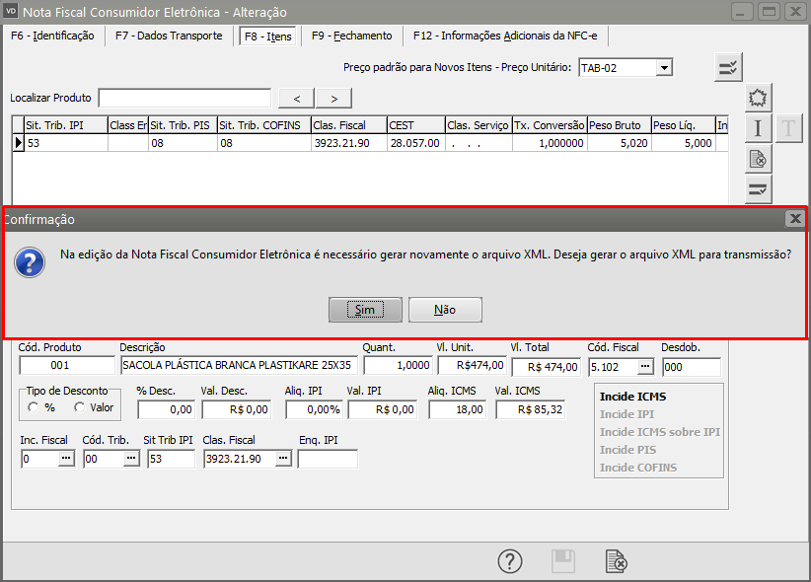
Task: Open the Inc. Fiscal lookup ellipsis button
Action: pyautogui.click(x=67, y=459)
